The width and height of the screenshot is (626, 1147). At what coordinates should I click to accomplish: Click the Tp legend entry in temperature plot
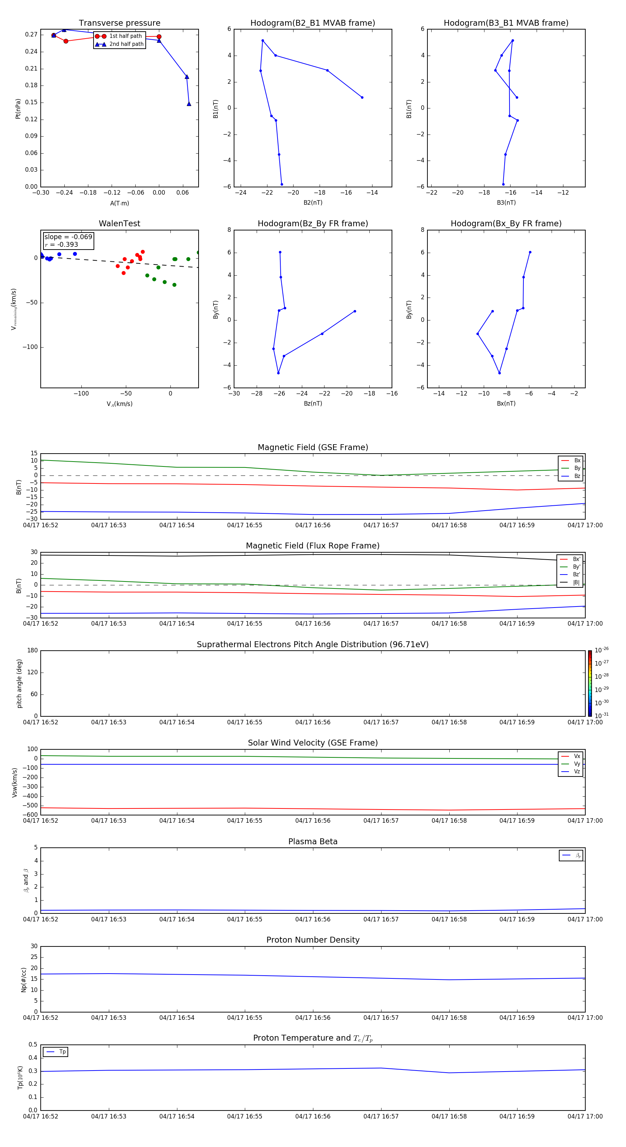click(56, 1052)
